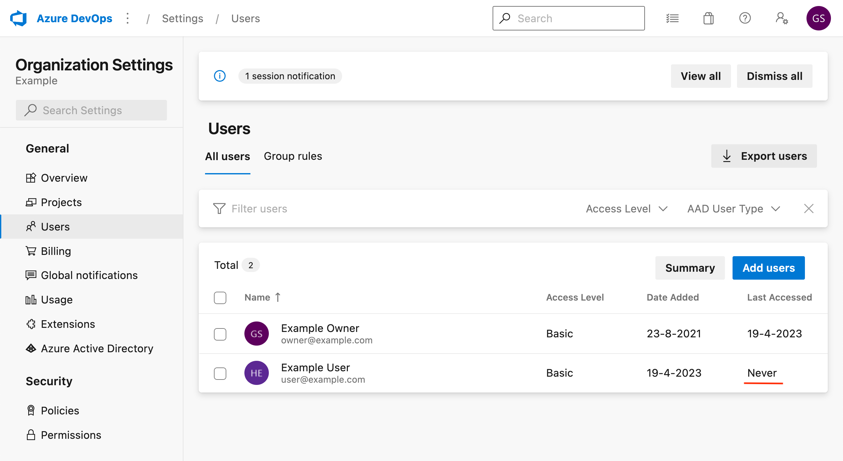Click the Azure DevOps title link
Screen dimensions: 843x461
click(74, 18)
